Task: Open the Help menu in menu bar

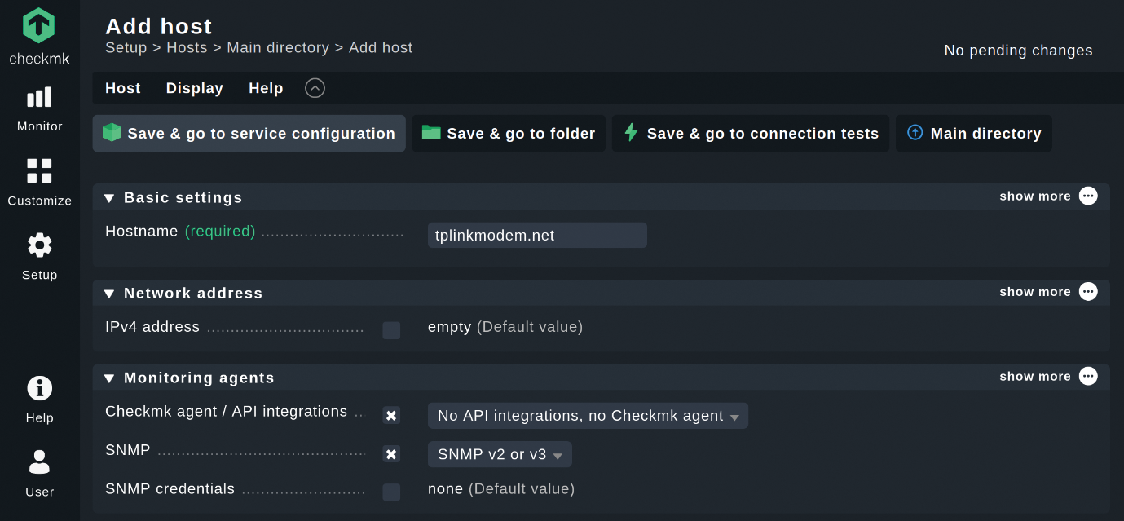Action: click(x=266, y=88)
